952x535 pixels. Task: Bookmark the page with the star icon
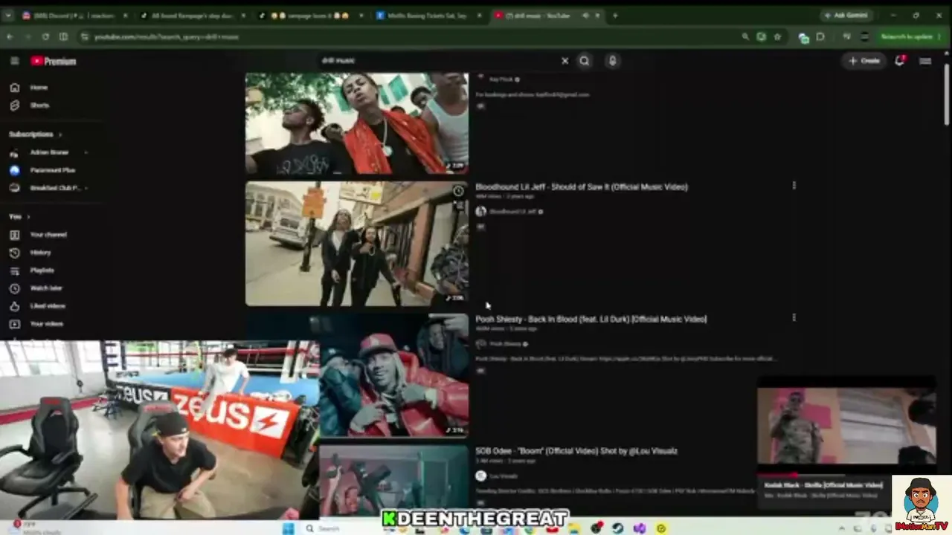pyautogui.click(x=777, y=36)
